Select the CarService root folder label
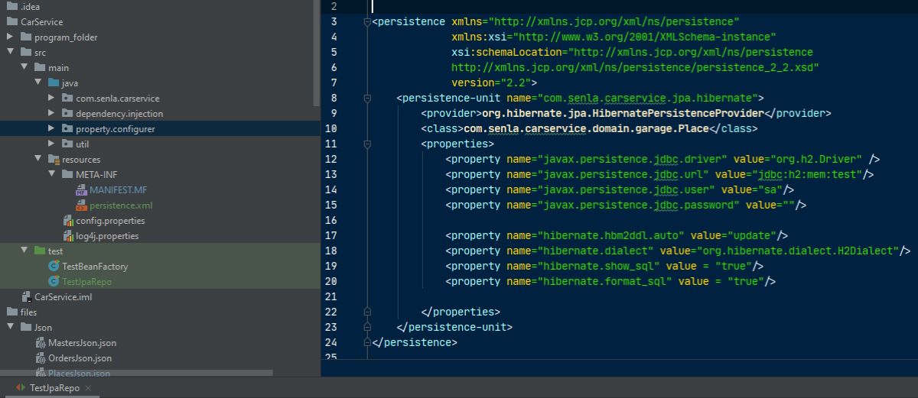The image size is (918, 398). 42,21
